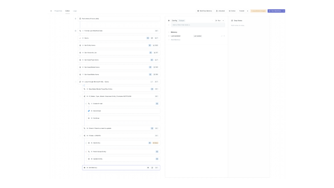This screenshot has height=188, width=334.
Task: Click the back arrow beside Properties
Action: pos(51,11)
